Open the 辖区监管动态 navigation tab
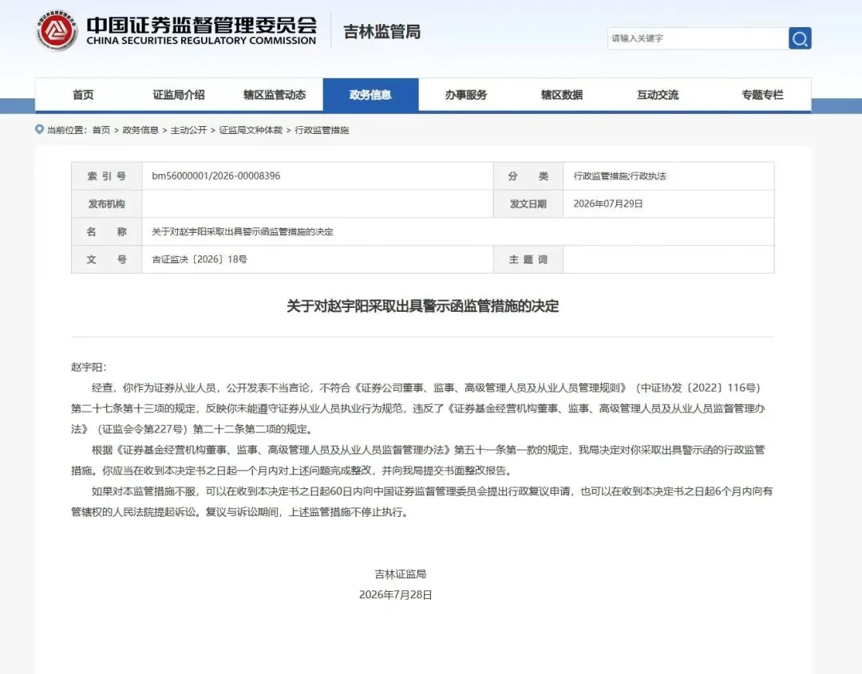The image size is (862, 674). (275, 95)
